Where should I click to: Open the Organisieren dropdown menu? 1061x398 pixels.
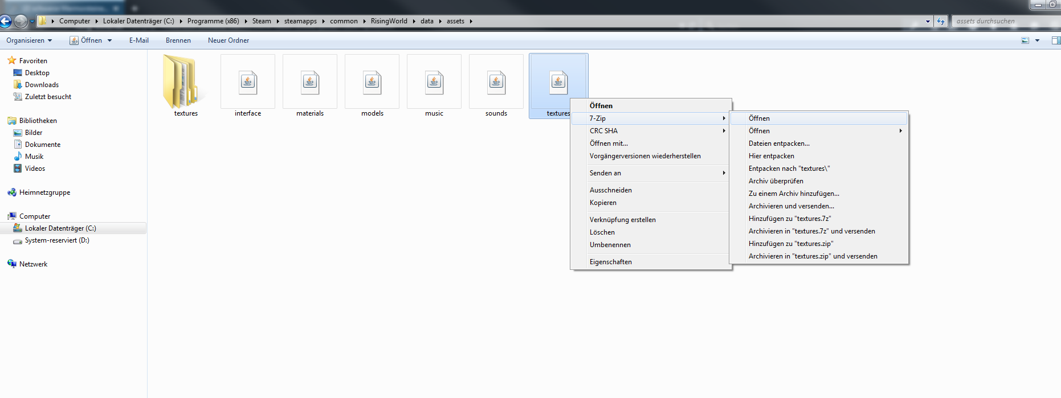point(29,40)
